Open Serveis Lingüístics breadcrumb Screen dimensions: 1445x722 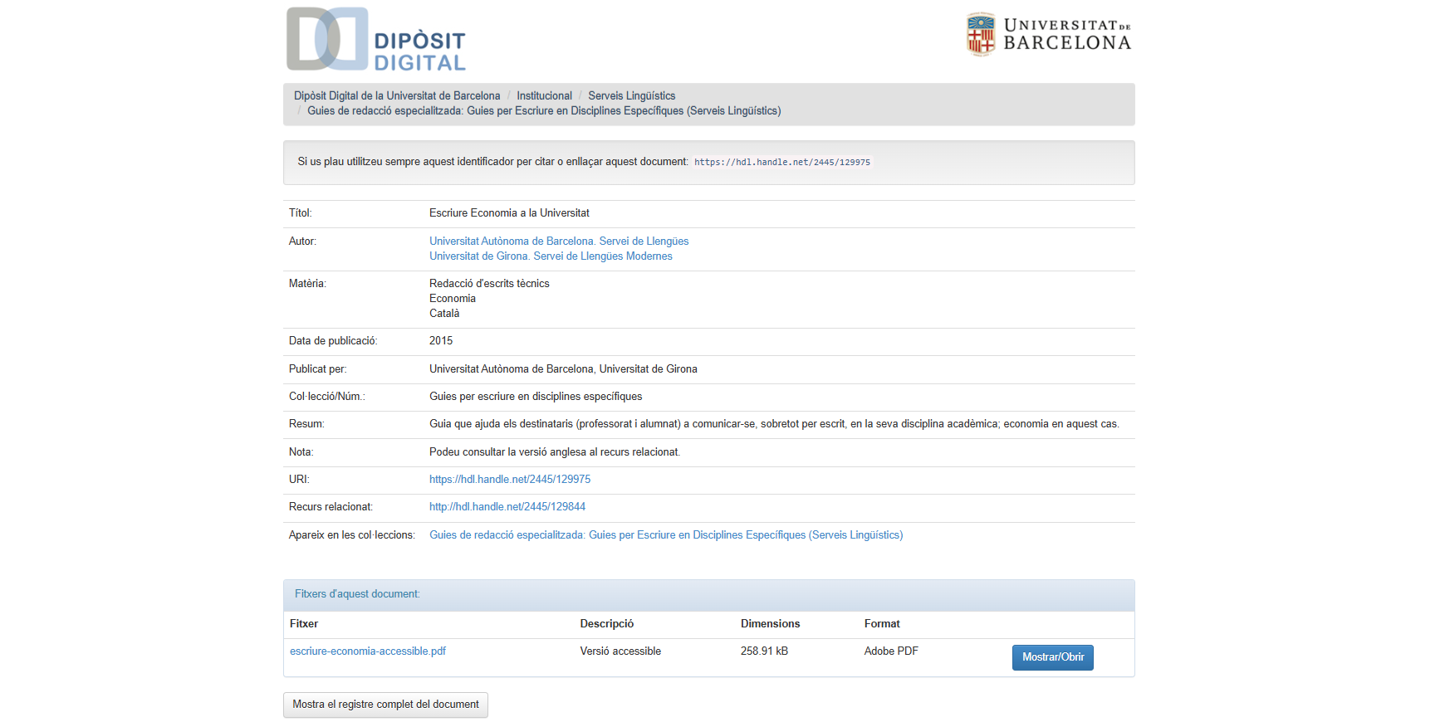pos(631,96)
